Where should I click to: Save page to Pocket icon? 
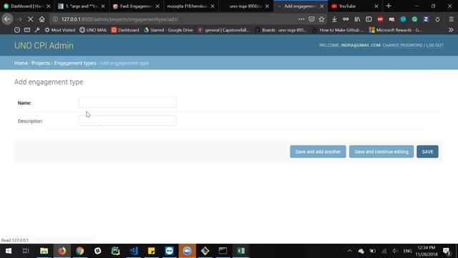pyautogui.click(x=311, y=19)
